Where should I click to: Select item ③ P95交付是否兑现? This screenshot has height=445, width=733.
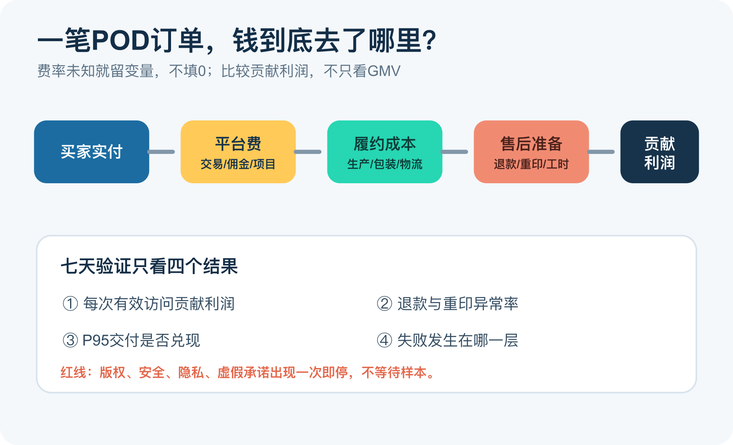click(x=131, y=340)
